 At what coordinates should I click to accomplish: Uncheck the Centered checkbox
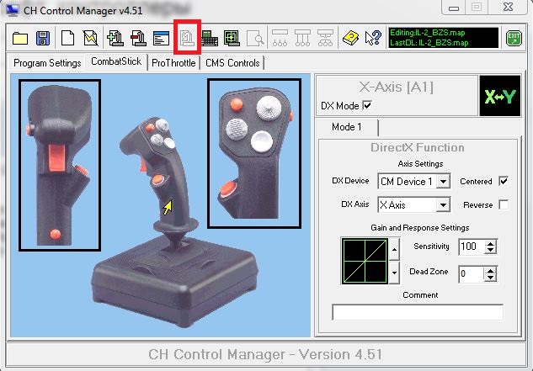pos(504,181)
